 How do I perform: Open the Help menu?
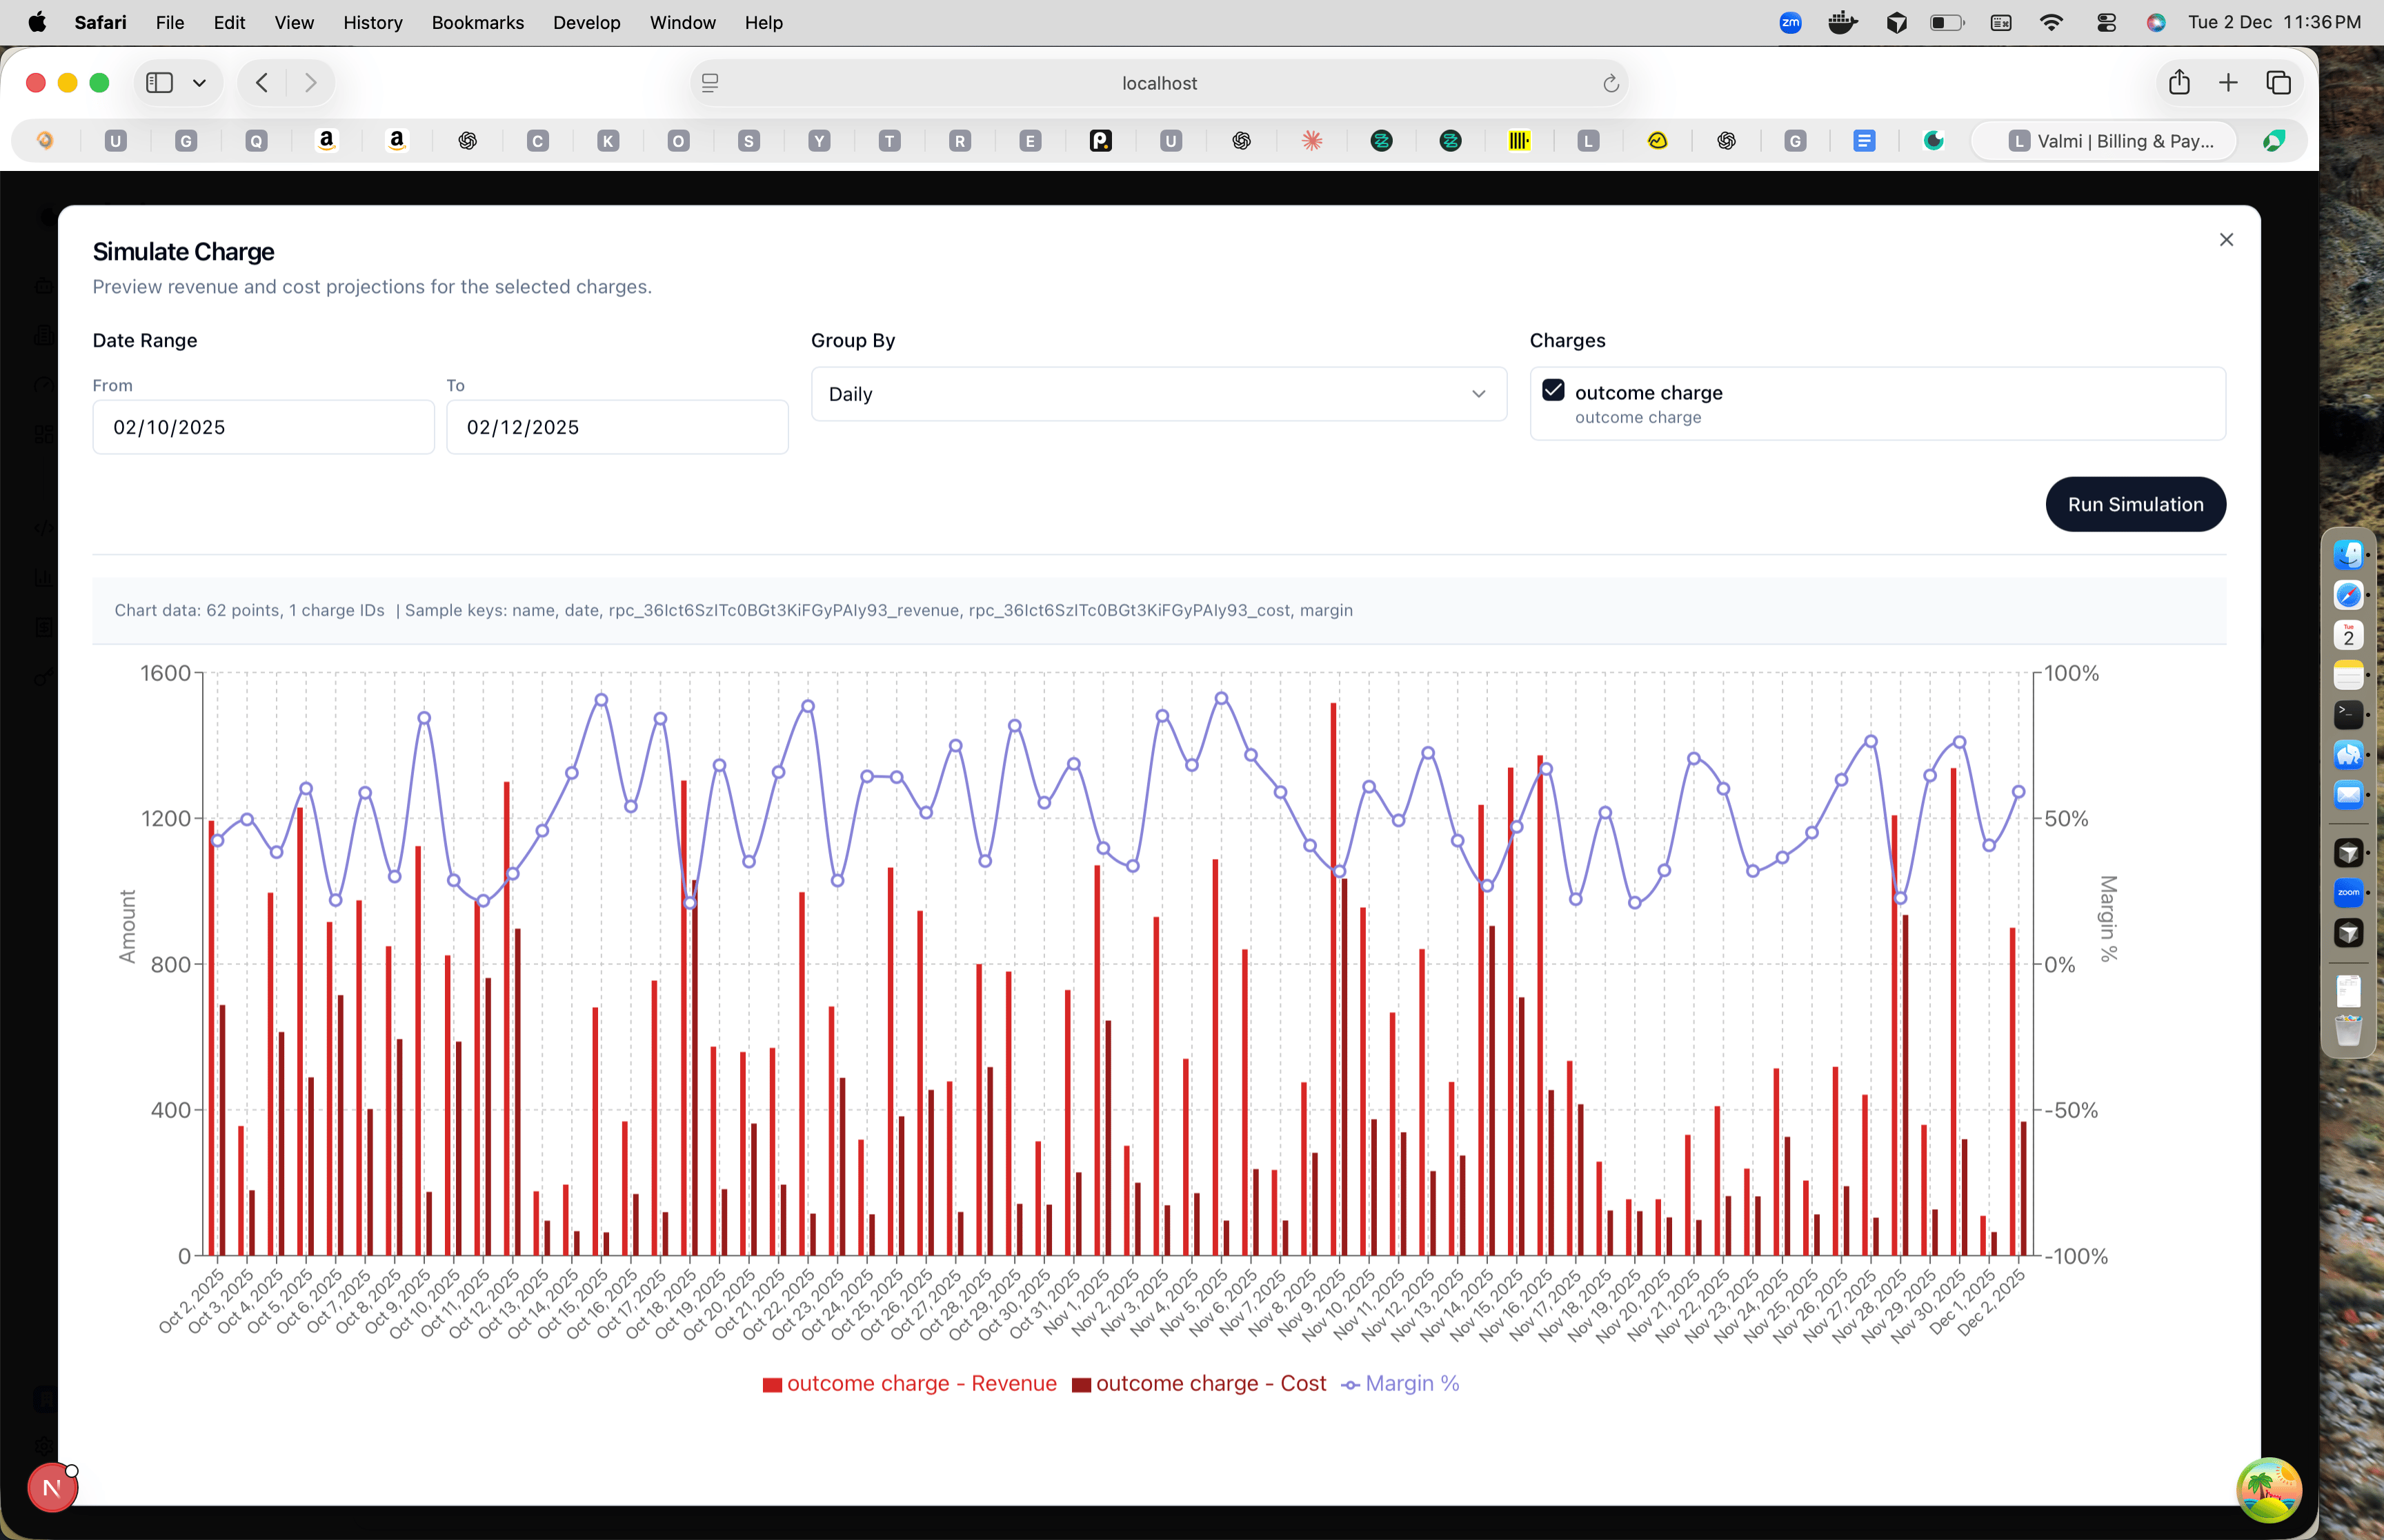(764, 22)
